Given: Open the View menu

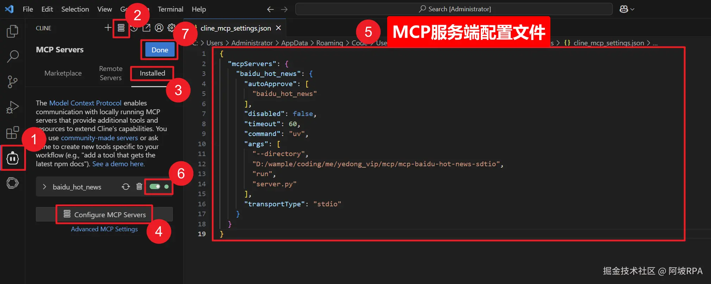Looking at the screenshot, I should coord(105,9).
